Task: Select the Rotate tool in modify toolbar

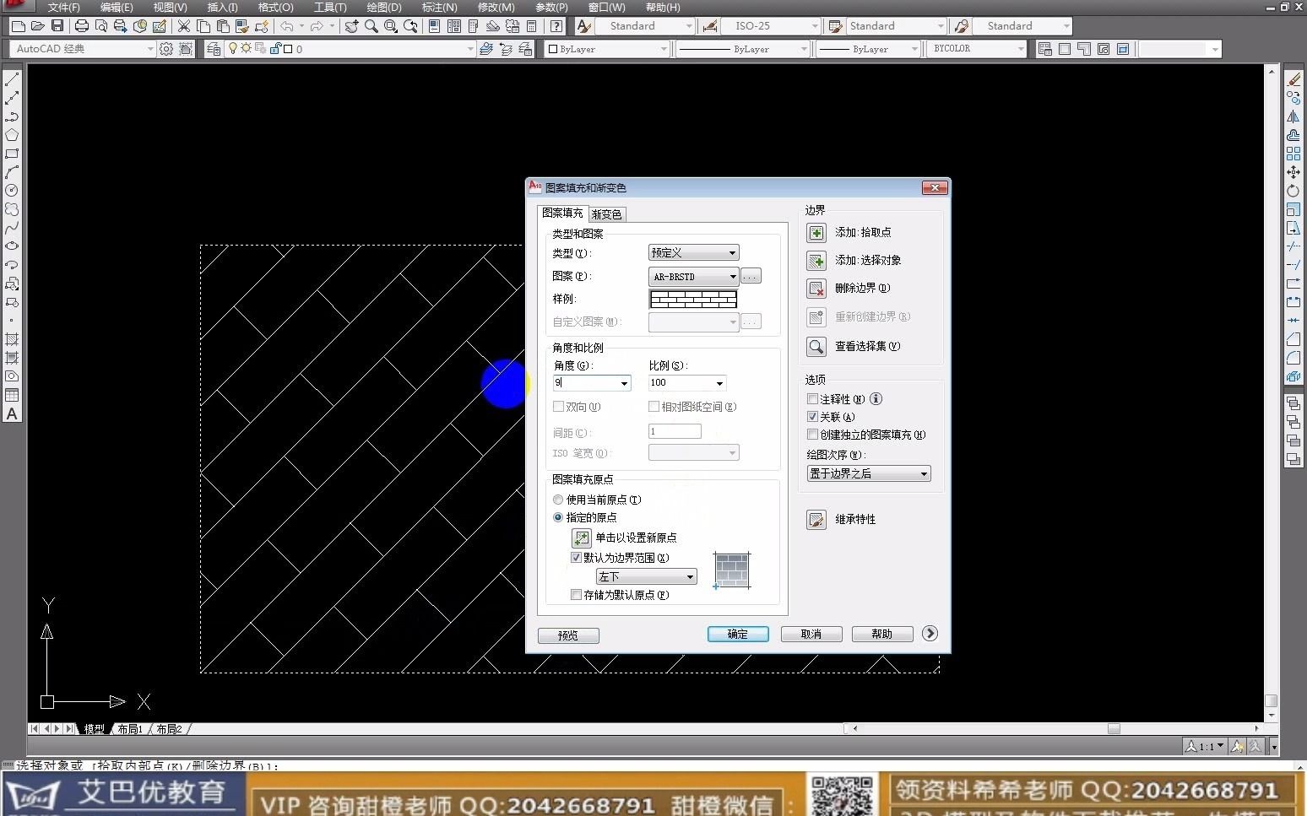Action: (1293, 191)
